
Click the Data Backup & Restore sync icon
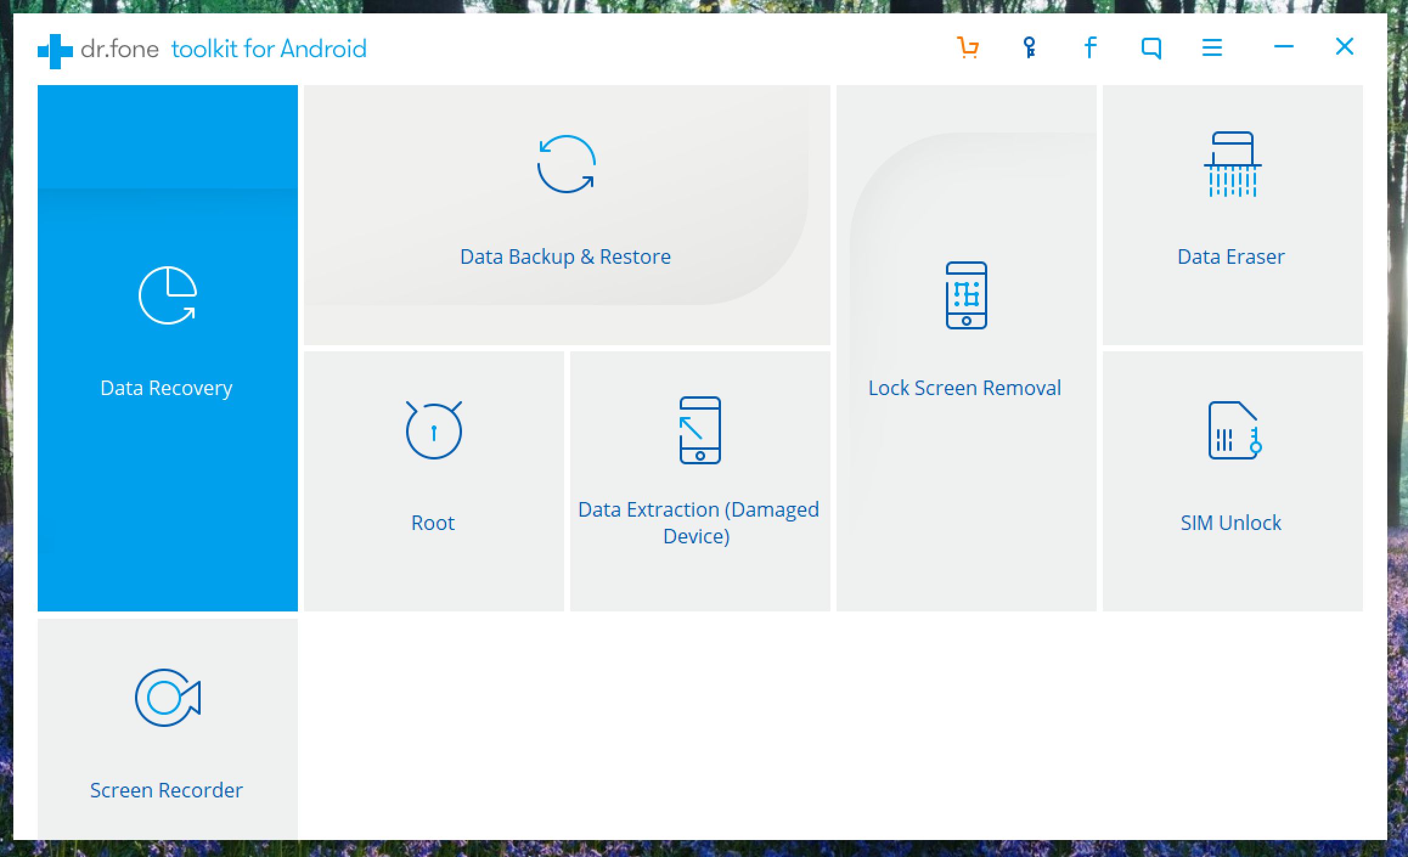567,164
